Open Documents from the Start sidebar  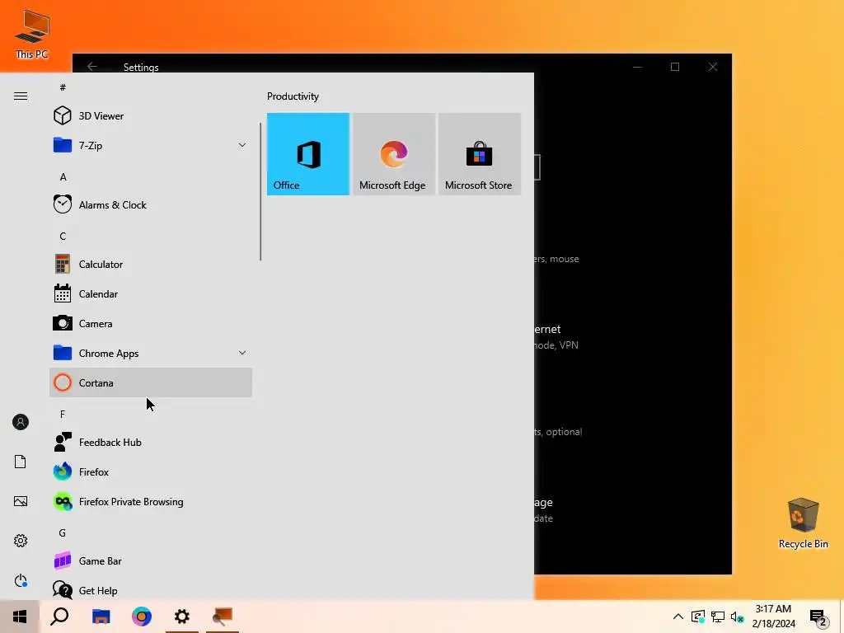coord(21,462)
